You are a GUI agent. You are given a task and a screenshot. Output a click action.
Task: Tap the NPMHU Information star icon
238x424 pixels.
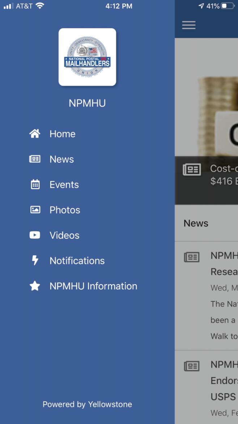click(x=35, y=286)
